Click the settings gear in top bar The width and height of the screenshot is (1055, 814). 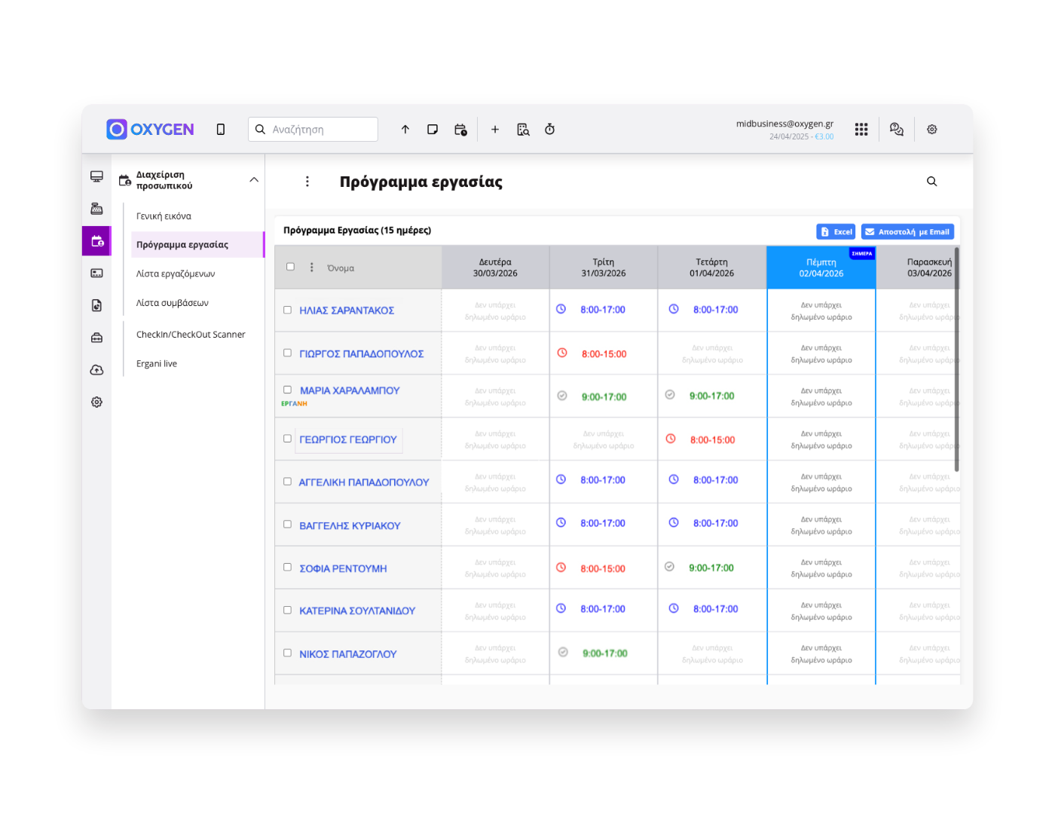[932, 130]
